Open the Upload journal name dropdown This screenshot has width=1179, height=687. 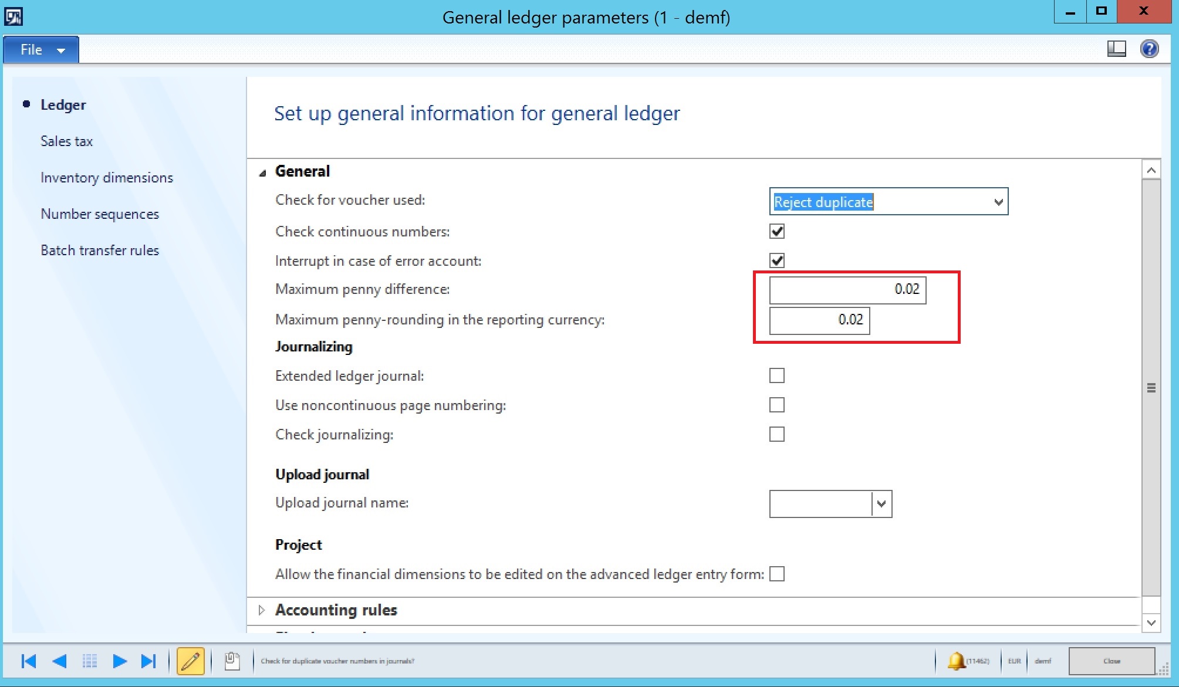881,504
